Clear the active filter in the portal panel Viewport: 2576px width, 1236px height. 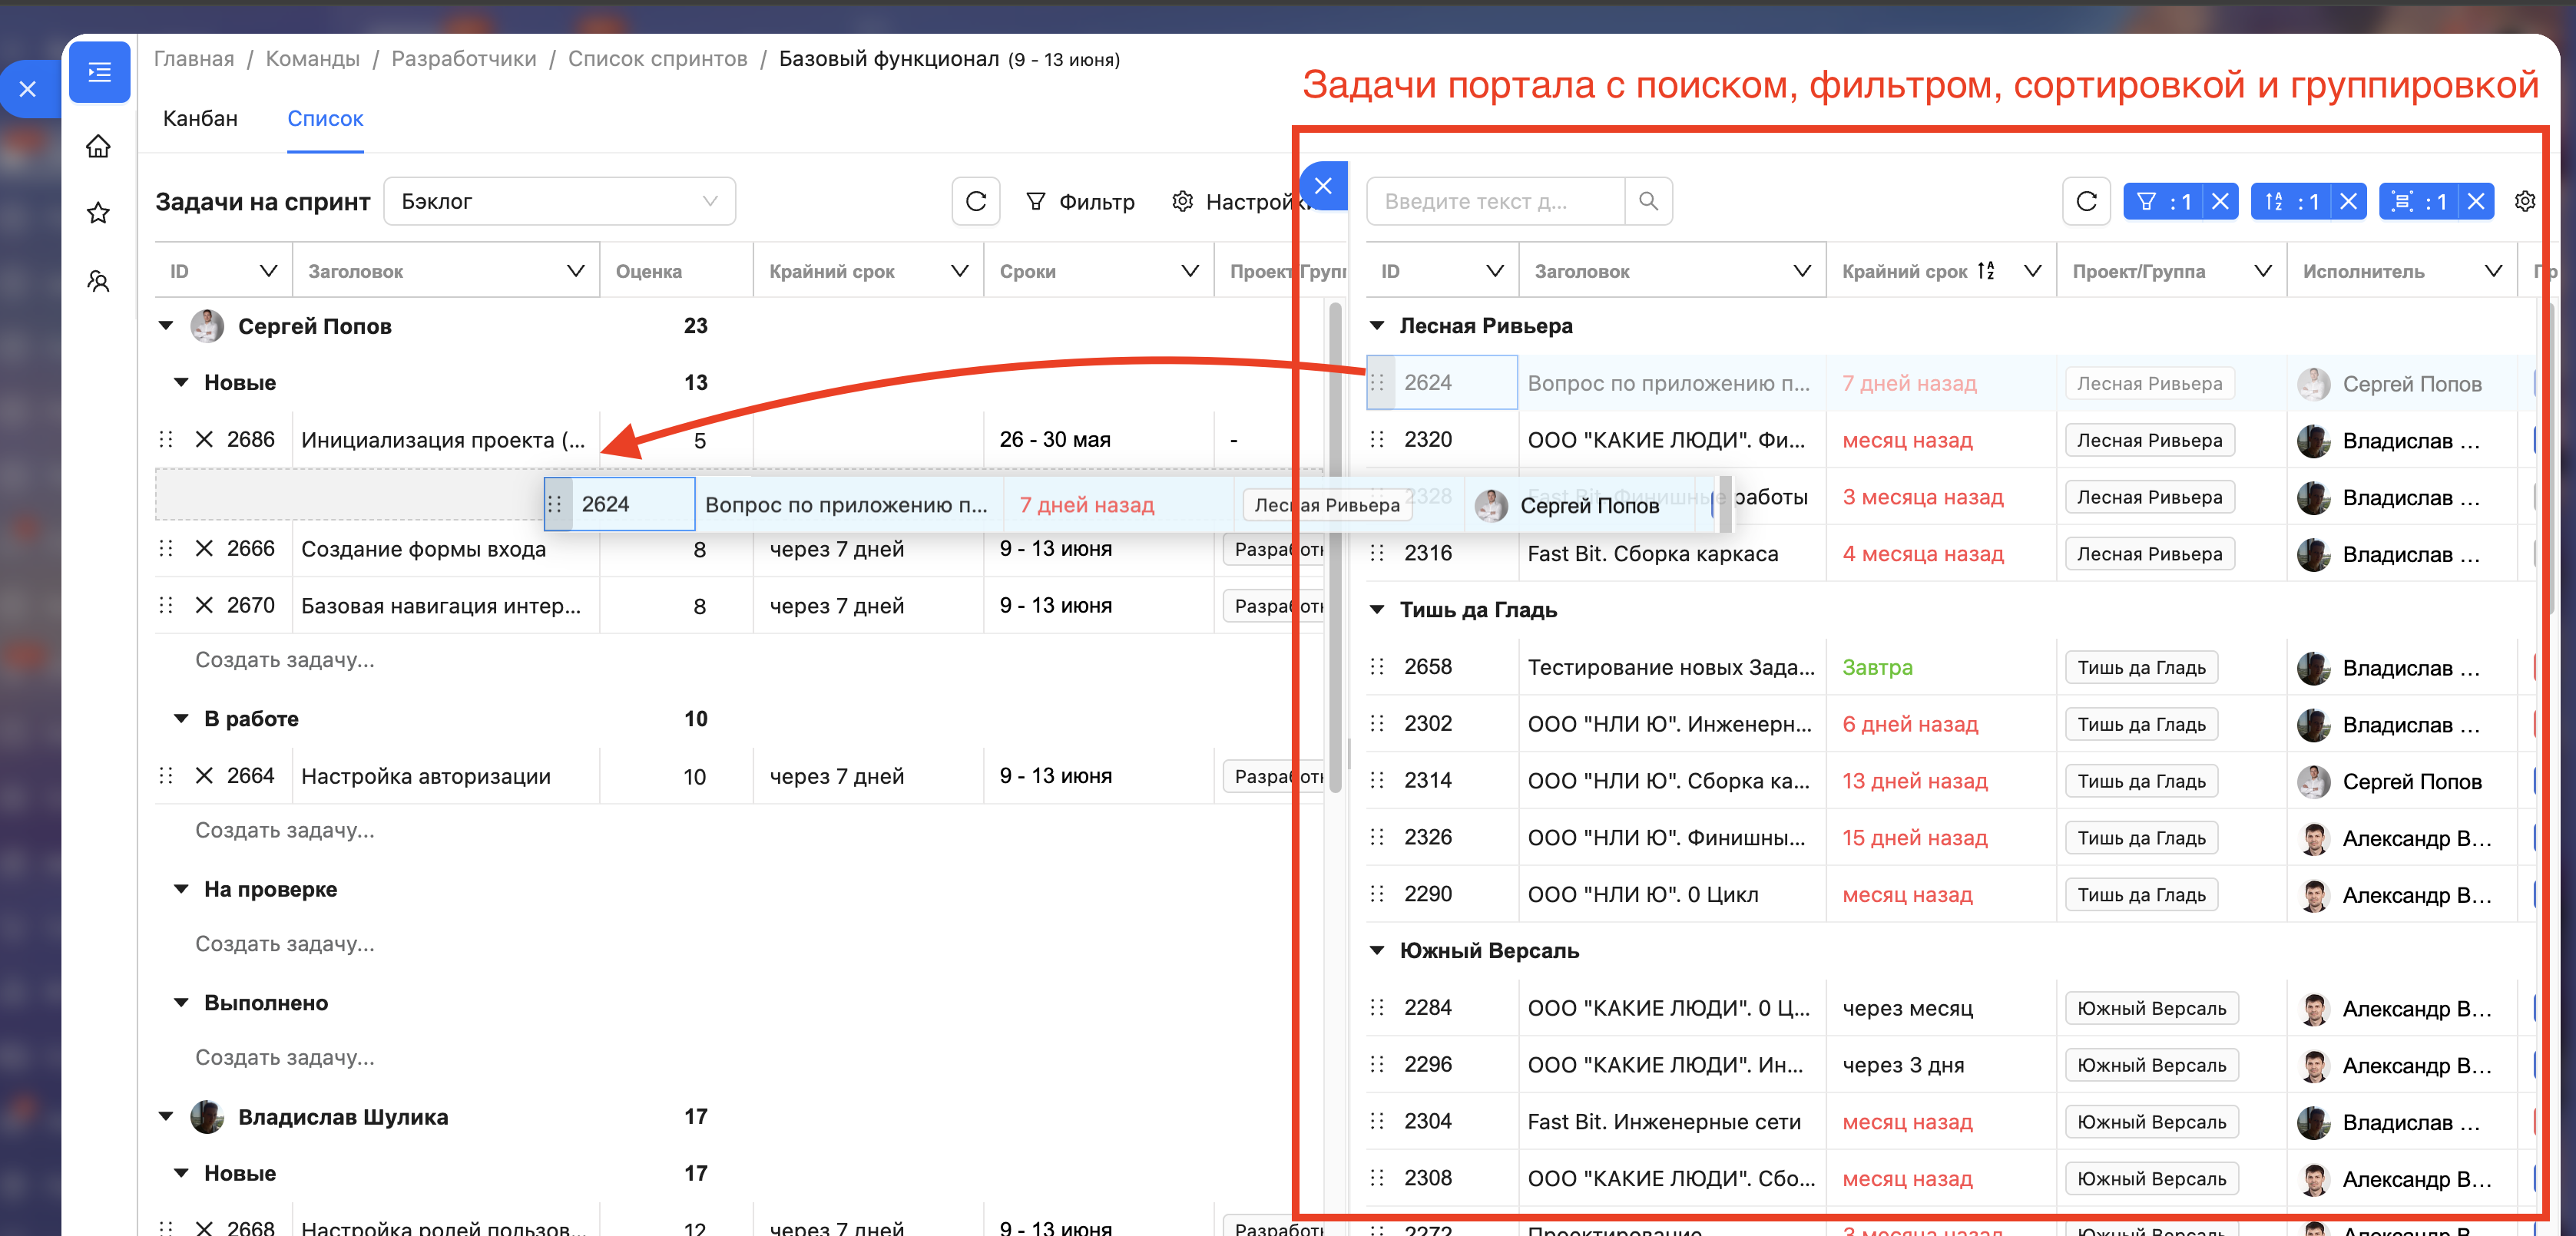click(x=2220, y=202)
